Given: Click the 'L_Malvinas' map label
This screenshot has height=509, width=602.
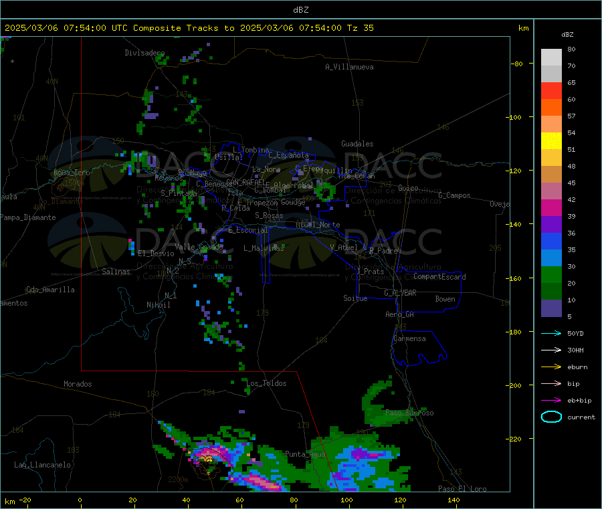Looking at the screenshot, I should coord(264,248).
